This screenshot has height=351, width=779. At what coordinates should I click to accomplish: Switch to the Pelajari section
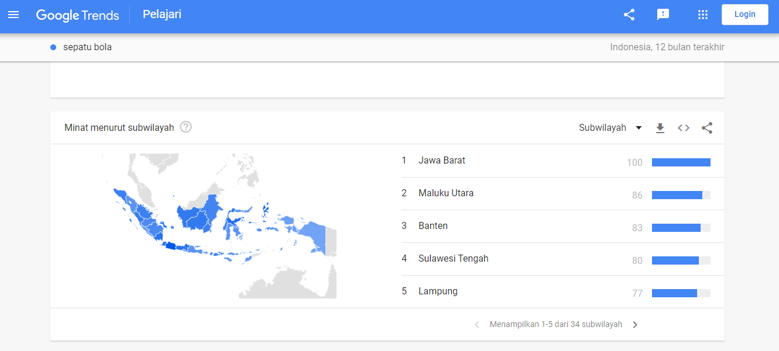162,15
